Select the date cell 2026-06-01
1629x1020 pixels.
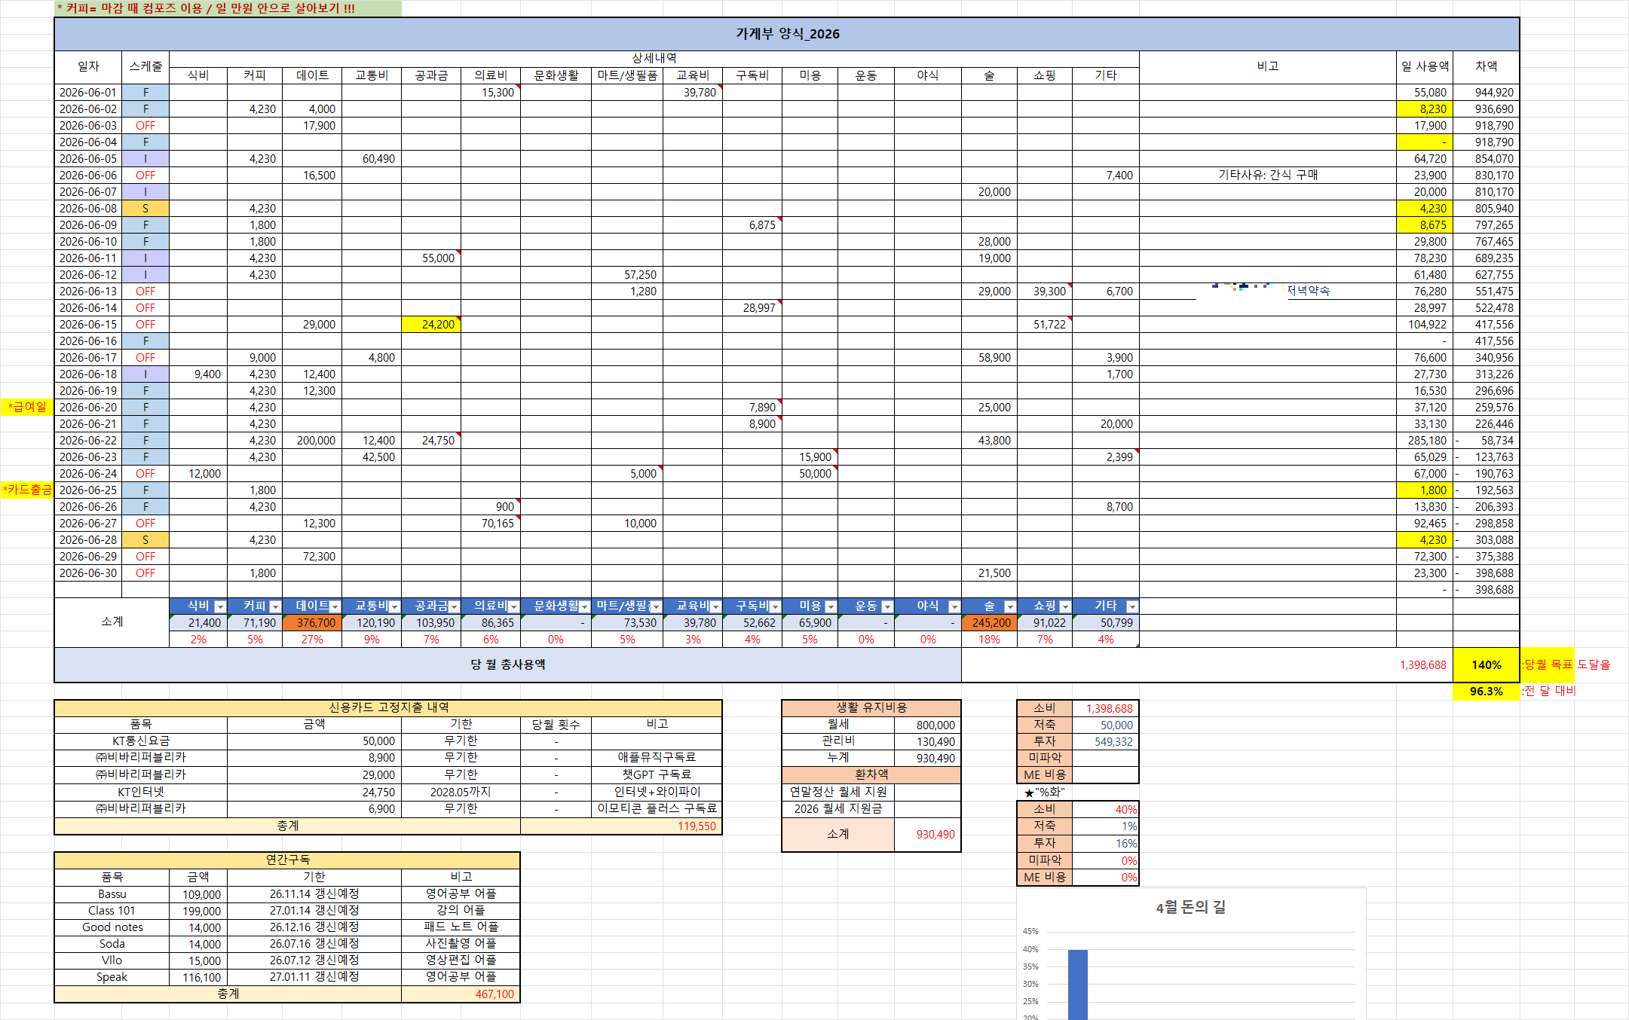[88, 92]
